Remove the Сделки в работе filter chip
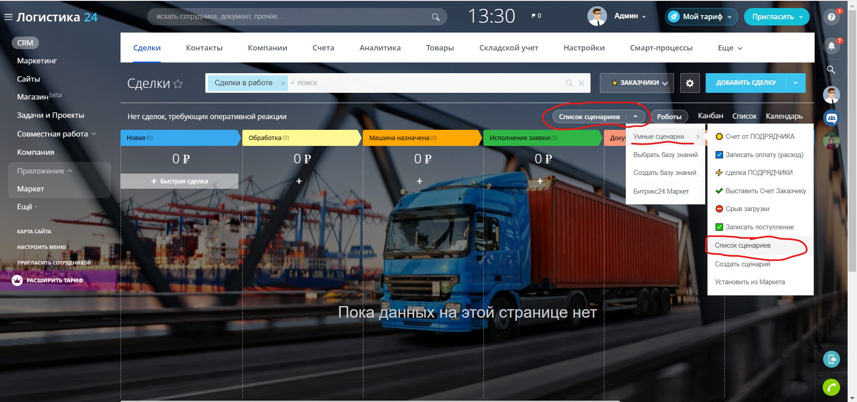857x402 pixels. [x=283, y=83]
